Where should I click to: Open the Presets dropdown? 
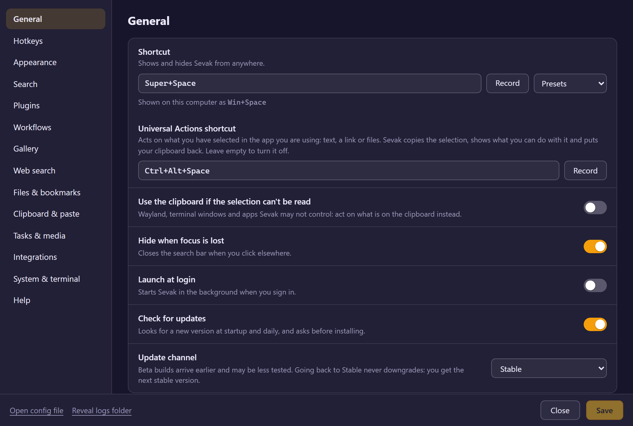[x=570, y=83]
